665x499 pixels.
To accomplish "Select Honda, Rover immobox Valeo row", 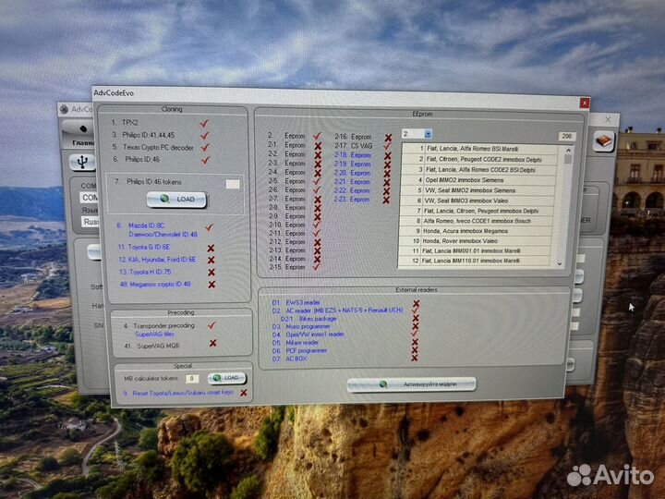I will 476,241.
